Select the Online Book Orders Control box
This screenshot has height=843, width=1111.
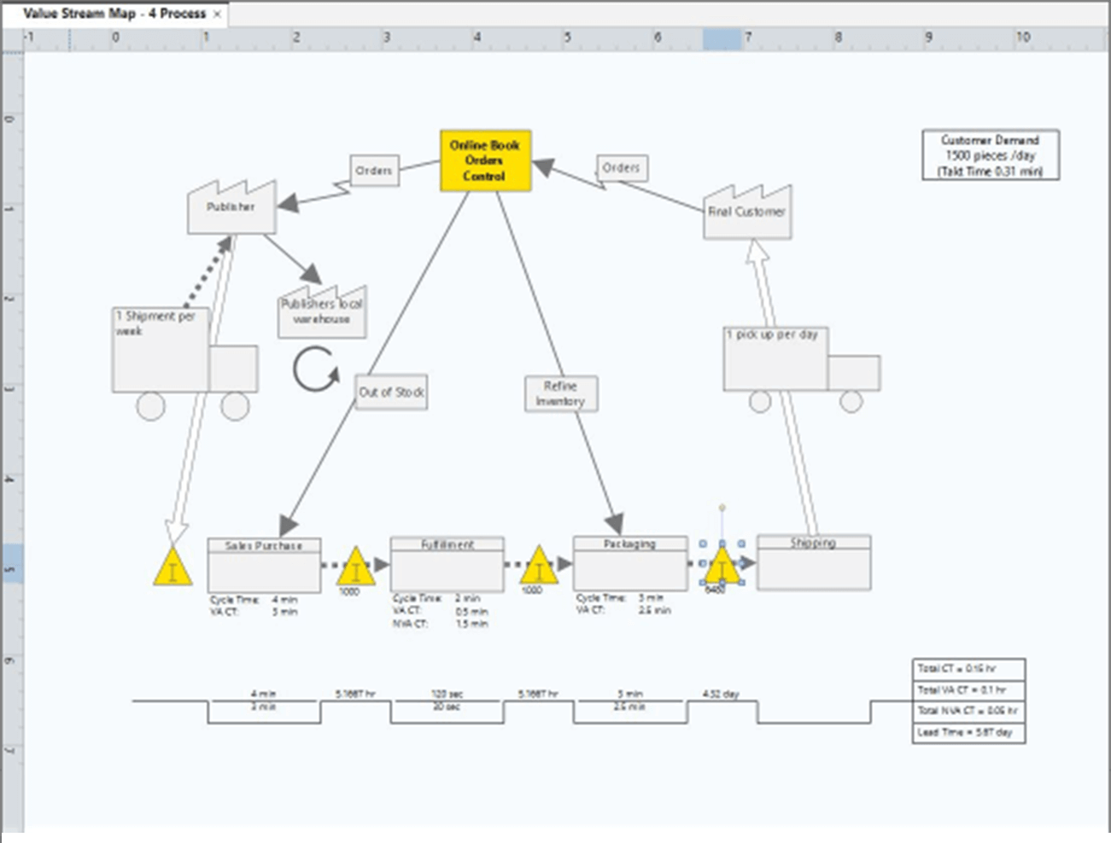485,160
